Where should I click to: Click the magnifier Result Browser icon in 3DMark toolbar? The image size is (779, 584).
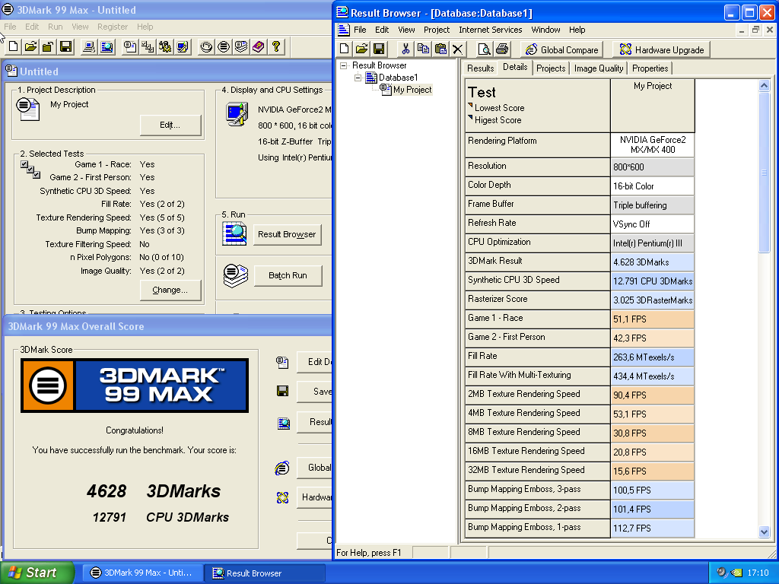tap(107, 46)
